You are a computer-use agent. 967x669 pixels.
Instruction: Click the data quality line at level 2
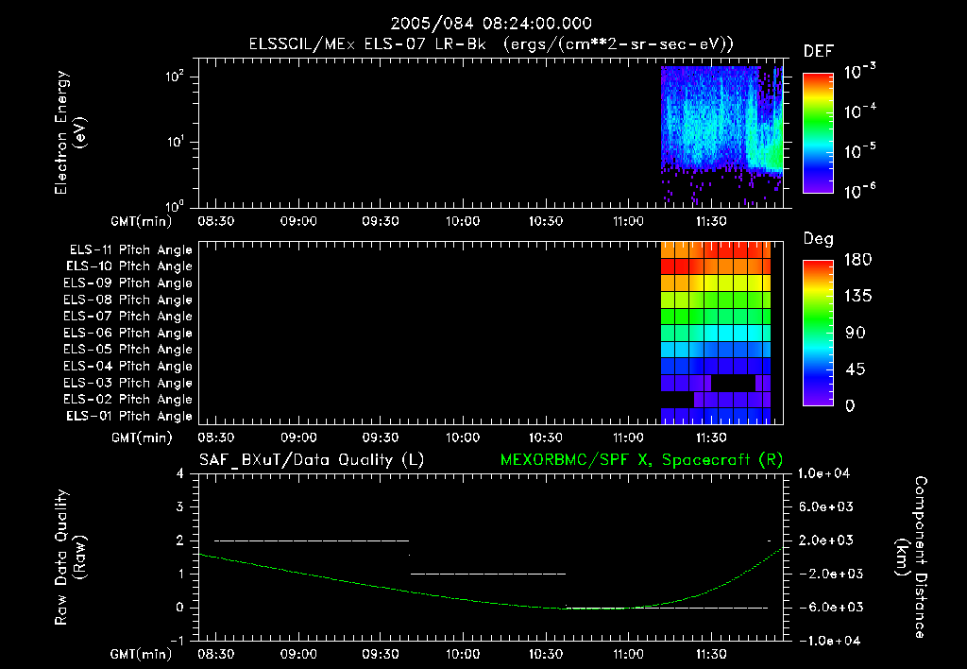coord(312,540)
